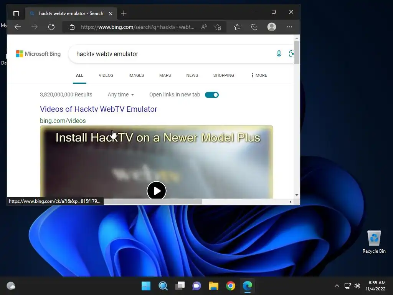The image size is (393, 295).
Task: Open the clock and date panel
Action: coord(375,286)
